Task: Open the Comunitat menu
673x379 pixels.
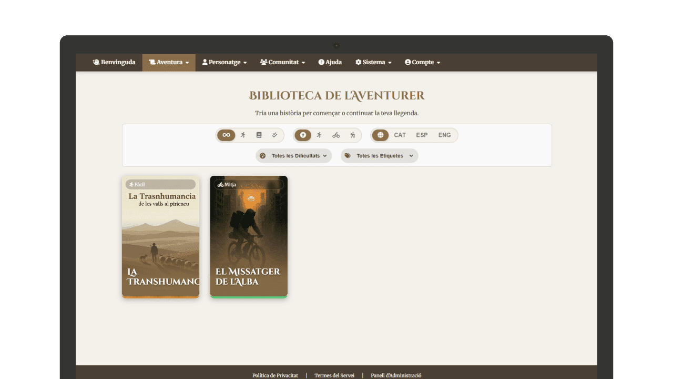Action: [282, 62]
